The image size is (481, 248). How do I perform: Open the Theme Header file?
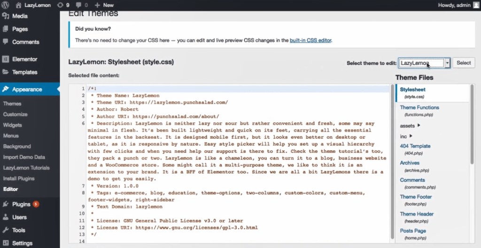417,214
